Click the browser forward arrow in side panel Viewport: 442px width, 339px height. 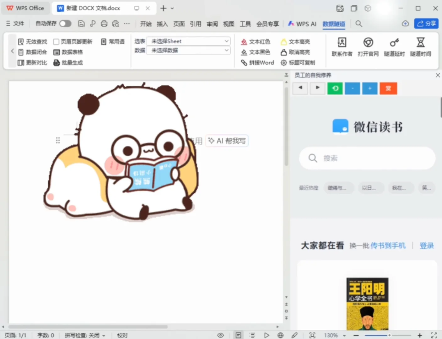tap(317, 88)
